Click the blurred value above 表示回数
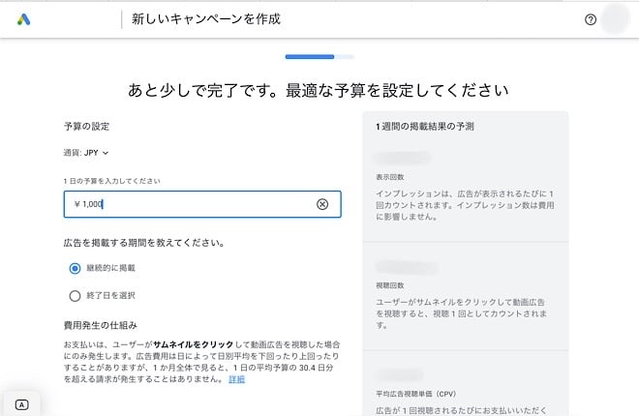 point(407,158)
